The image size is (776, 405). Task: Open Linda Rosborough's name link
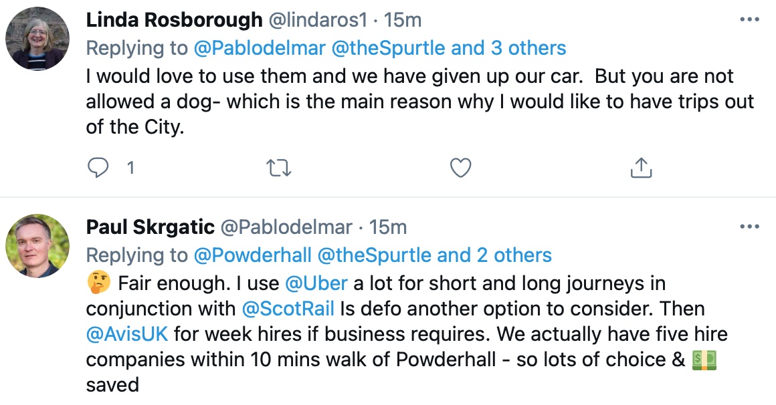(x=174, y=20)
